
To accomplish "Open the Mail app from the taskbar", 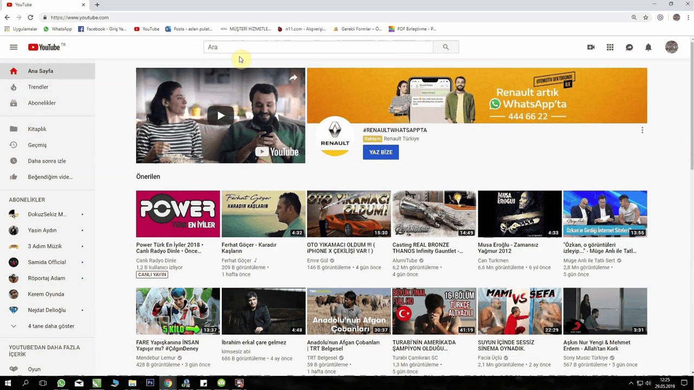I will (79, 383).
